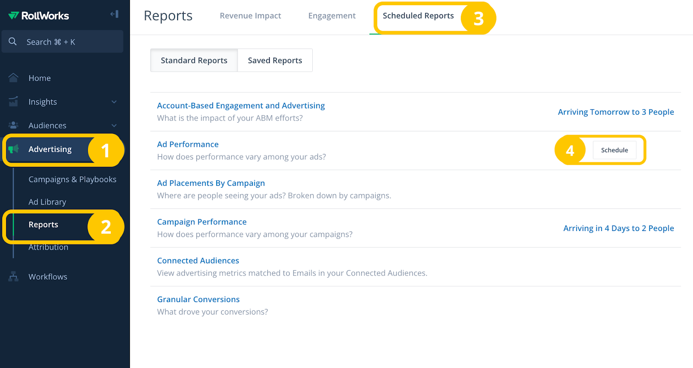Click Arriving in 4 Days to 2 People
693x368 pixels.
619,228
